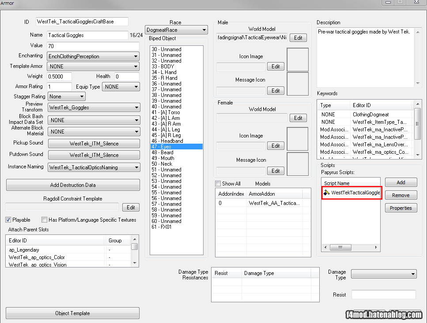427x323 pixels.
Task: Select biped slot 49 - Mouth
Action: tap(177, 158)
